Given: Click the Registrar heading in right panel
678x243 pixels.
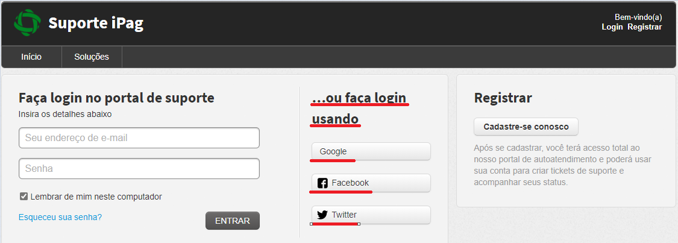Looking at the screenshot, I should (503, 98).
